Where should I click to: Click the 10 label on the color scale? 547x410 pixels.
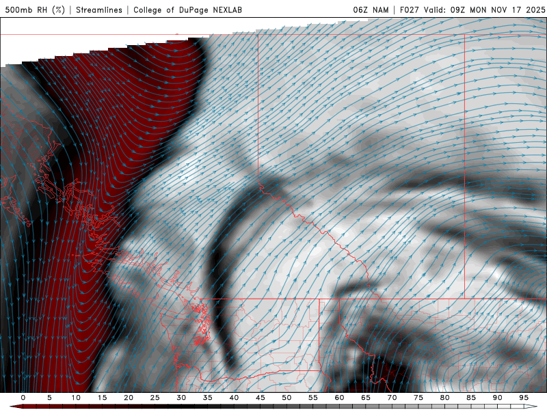(x=76, y=398)
